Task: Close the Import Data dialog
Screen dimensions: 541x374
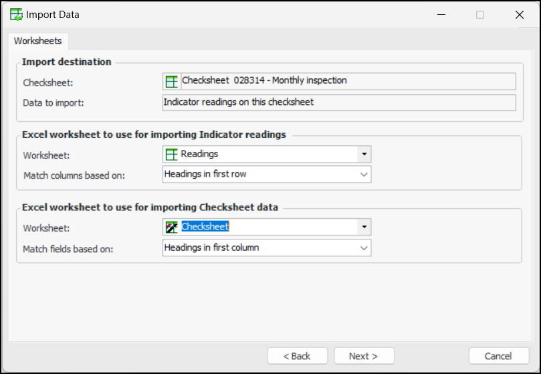Action: [x=520, y=15]
